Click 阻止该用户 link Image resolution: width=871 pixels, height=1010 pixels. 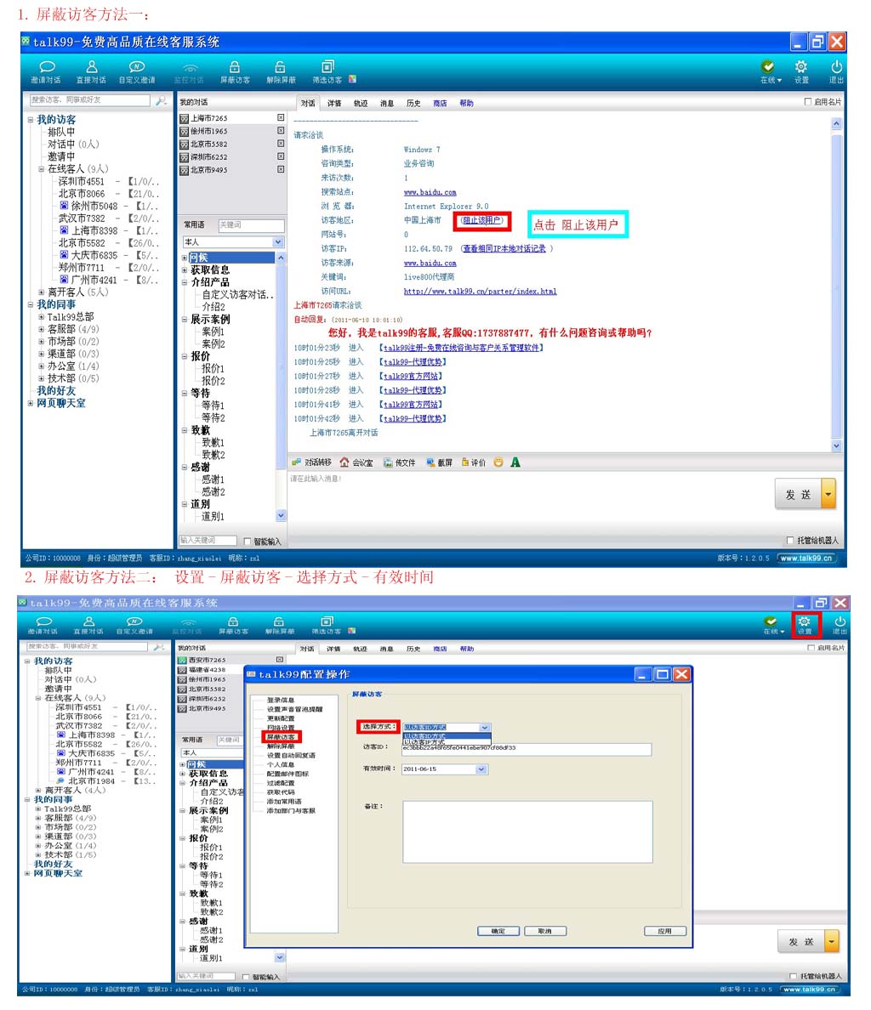point(482,220)
